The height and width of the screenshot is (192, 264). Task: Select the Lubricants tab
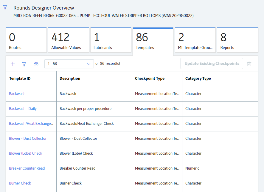point(111,40)
